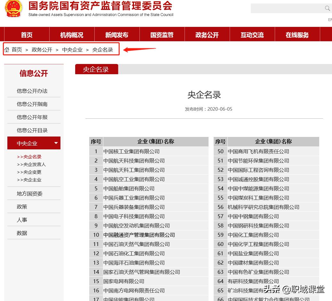This screenshot has width=332, height=301.
Task: Open the 政务公开 navigation menu
Action: coord(207,35)
